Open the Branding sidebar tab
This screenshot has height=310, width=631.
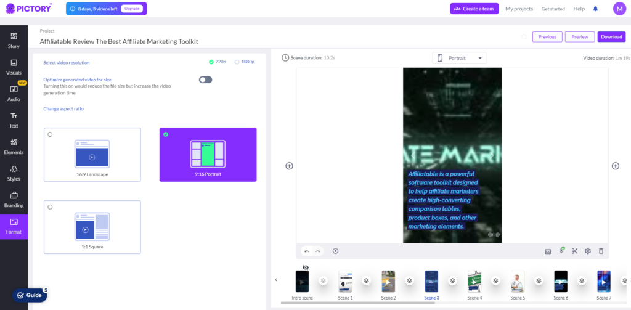click(14, 200)
